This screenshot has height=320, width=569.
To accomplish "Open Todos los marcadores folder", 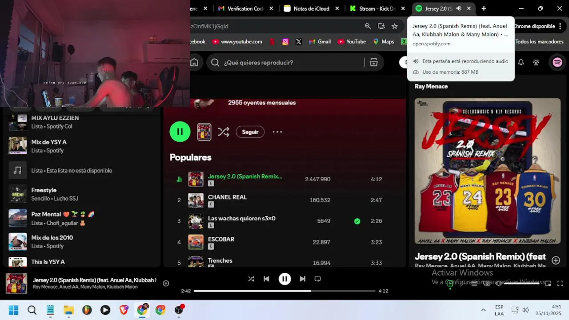I will pyautogui.click(x=539, y=42).
